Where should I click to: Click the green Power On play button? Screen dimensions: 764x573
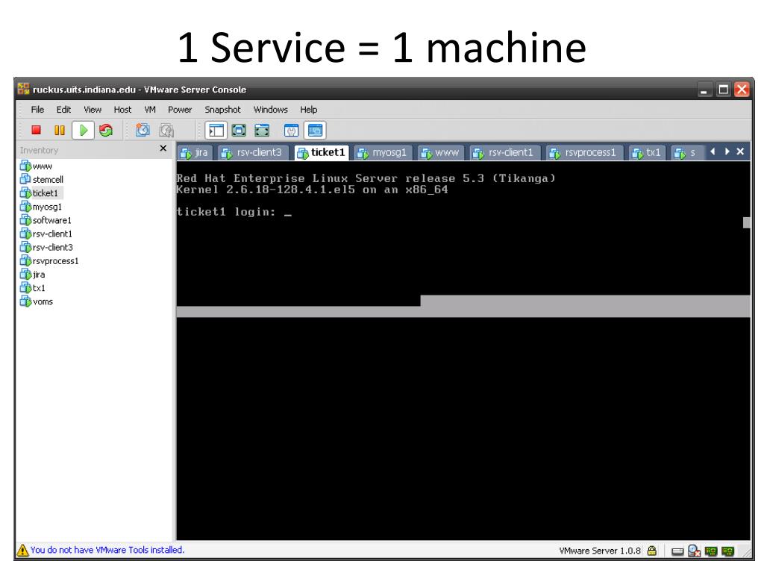tap(84, 130)
